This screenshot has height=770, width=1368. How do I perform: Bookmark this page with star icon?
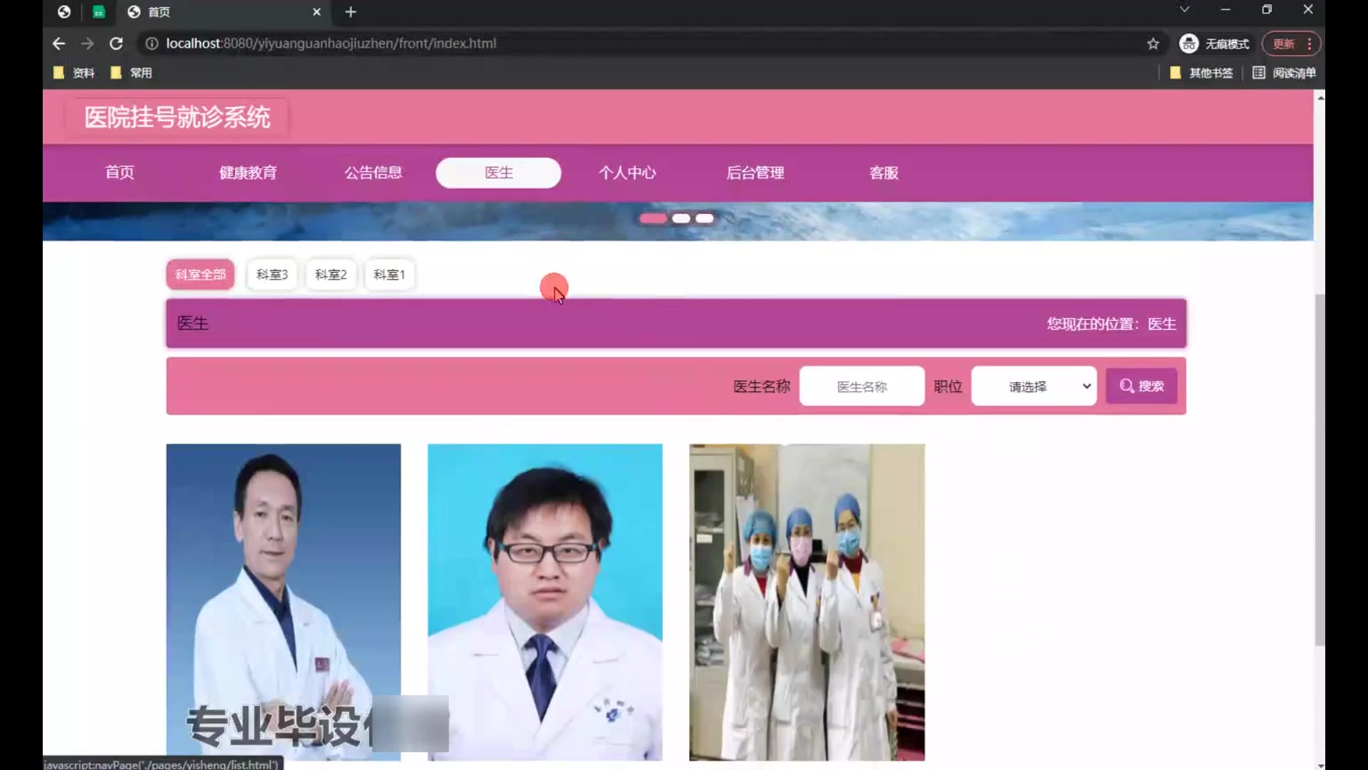[x=1153, y=43]
